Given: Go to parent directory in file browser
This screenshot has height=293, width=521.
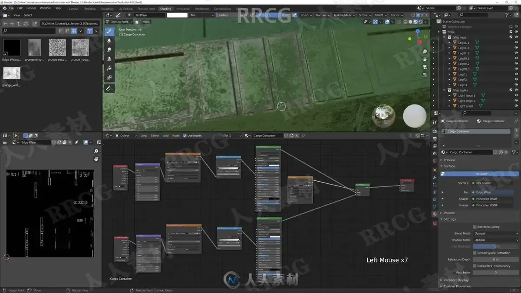Looking at the screenshot, I should point(19,23).
